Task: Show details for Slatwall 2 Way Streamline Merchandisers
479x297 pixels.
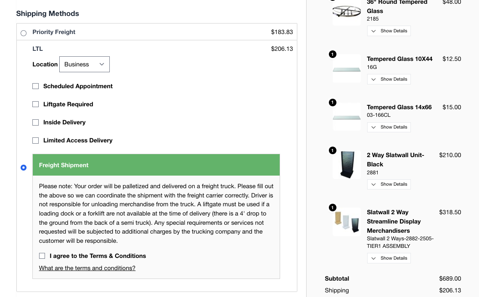Action: click(389, 258)
